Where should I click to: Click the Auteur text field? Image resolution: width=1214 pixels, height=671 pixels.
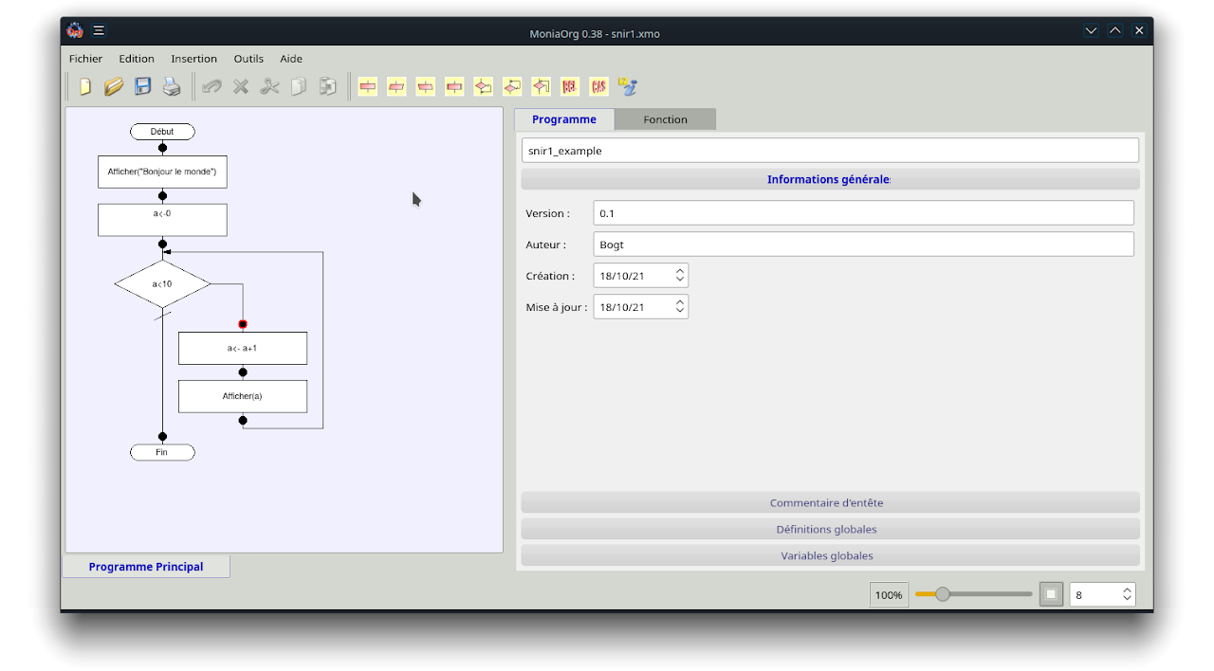[863, 245]
